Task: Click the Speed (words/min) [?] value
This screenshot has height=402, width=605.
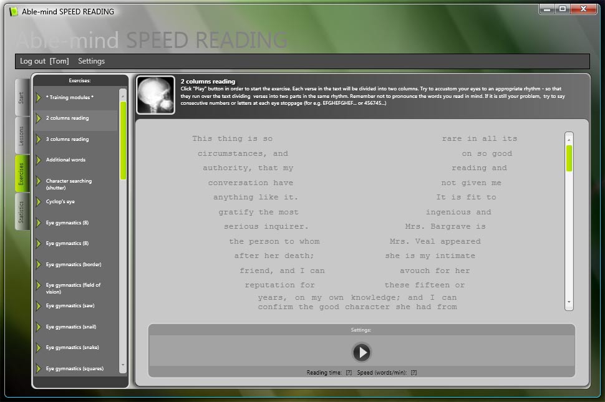Action: 414,373
